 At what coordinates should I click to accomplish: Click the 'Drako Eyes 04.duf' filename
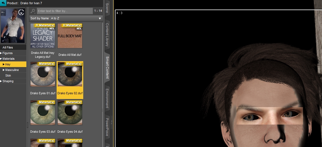point(70,132)
